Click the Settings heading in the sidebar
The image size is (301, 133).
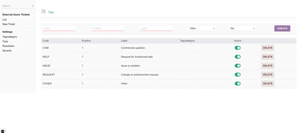click(x=7, y=32)
